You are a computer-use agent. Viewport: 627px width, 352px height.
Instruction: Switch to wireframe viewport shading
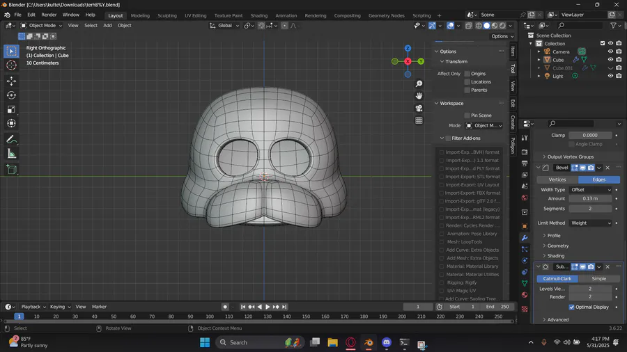(479, 26)
